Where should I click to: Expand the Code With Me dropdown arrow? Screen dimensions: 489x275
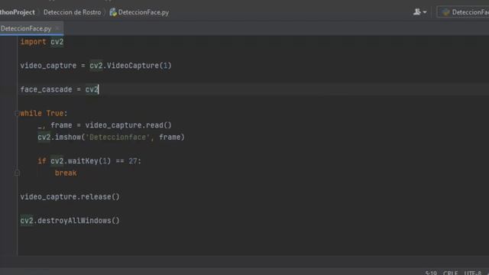[425, 12]
